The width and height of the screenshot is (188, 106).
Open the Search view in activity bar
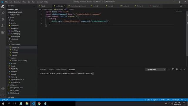(x=3, y=13)
